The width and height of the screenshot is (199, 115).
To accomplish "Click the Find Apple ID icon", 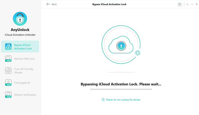I will [8, 83].
